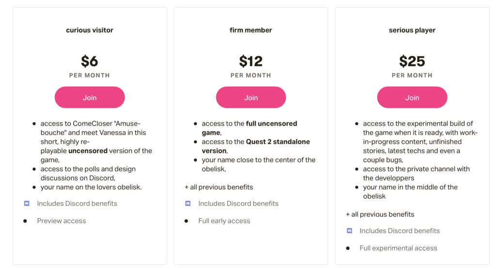Click Discord icon in firm member card
The image size is (496, 269).
188,204
